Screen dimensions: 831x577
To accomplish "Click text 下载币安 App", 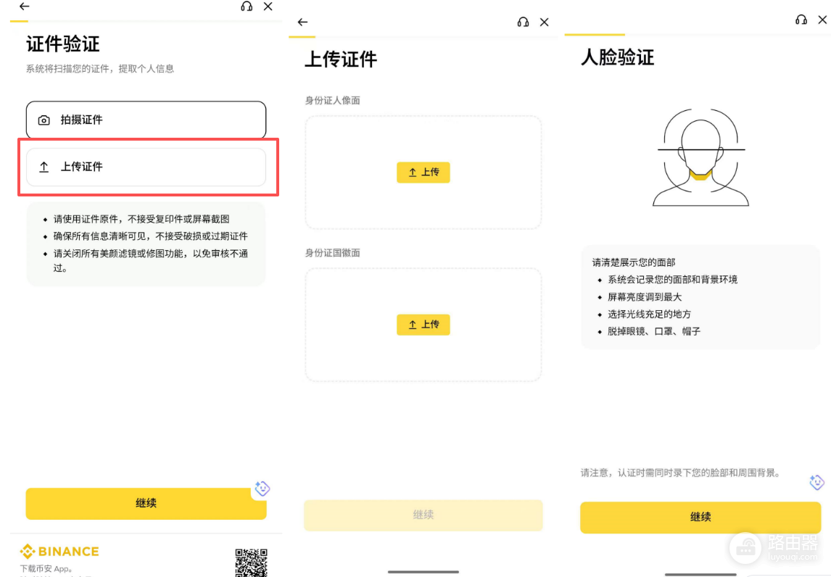I will (46, 569).
